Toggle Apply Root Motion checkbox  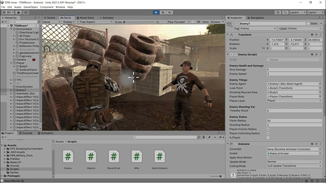268,158
